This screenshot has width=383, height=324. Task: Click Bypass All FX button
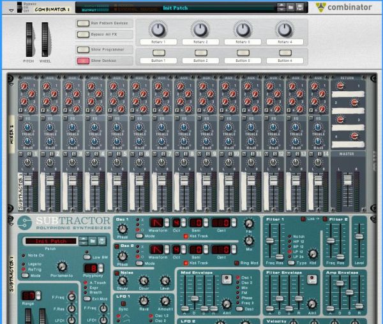83,34
